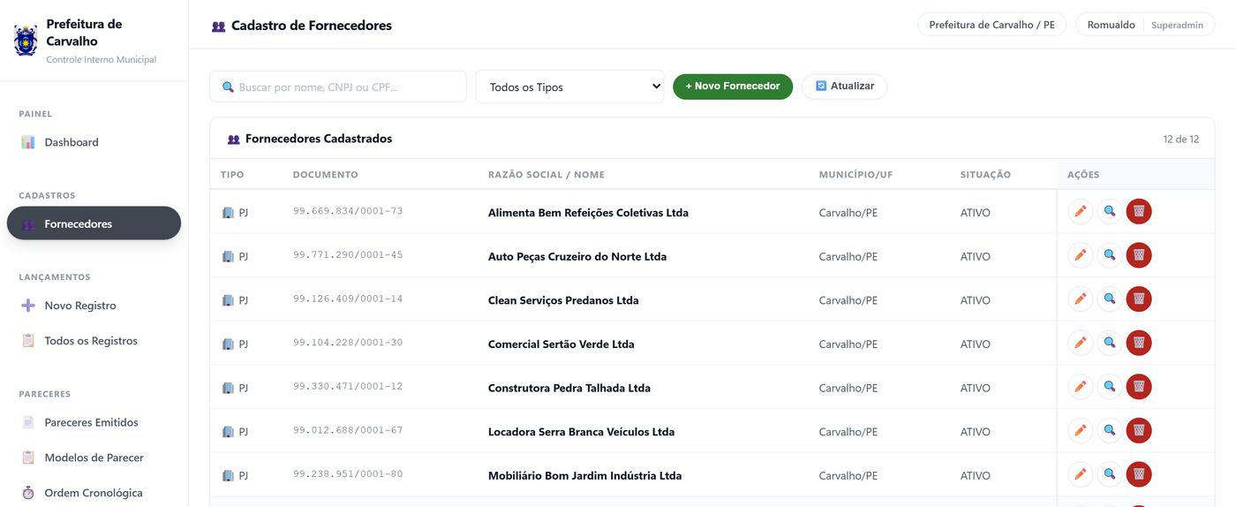Click document 99.771.290/0001-45
This screenshot has height=507, width=1236.
[348, 255]
